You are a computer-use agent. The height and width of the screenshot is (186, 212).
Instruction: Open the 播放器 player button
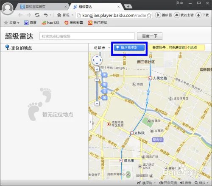pyautogui.click(x=164, y=15)
